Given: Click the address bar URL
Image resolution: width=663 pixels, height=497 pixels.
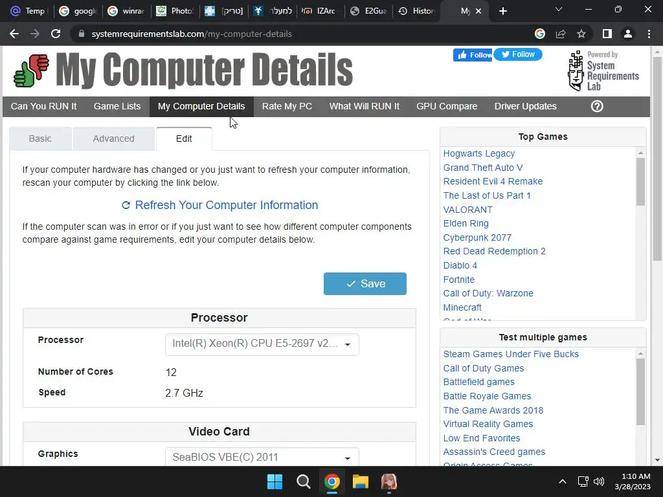Looking at the screenshot, I should click(192, 34).
